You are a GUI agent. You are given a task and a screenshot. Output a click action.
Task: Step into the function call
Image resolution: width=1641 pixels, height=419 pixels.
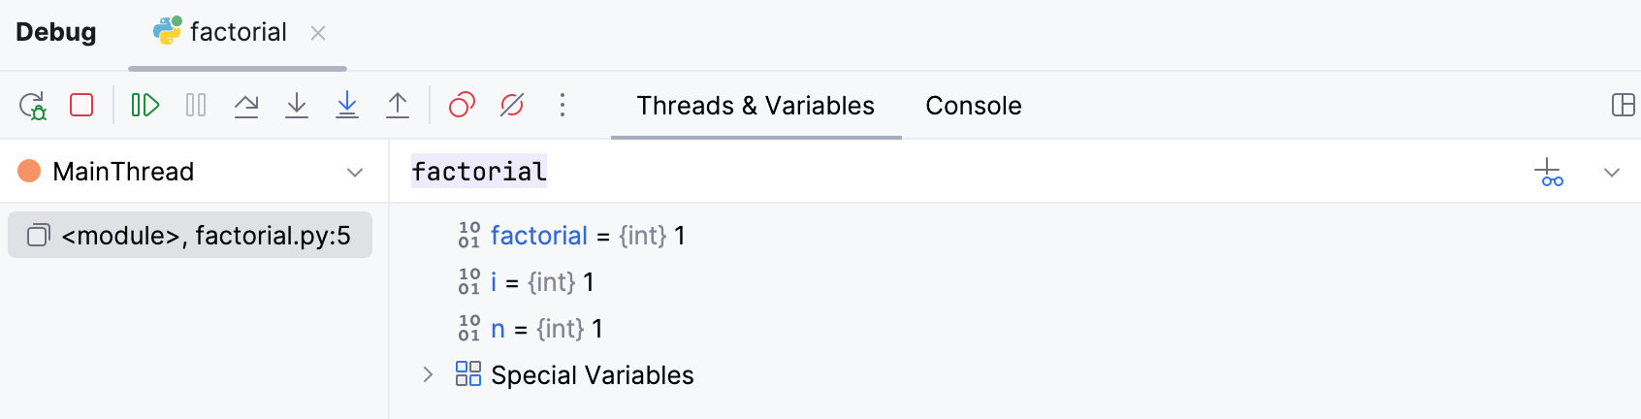pyautogui.click(x=297, y=105)
